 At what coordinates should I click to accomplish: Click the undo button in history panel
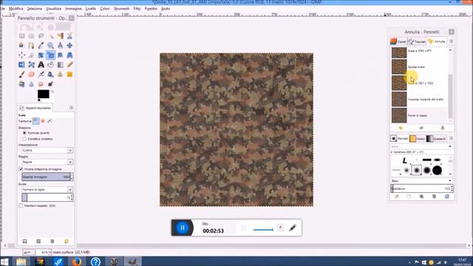tap(401, 128)
